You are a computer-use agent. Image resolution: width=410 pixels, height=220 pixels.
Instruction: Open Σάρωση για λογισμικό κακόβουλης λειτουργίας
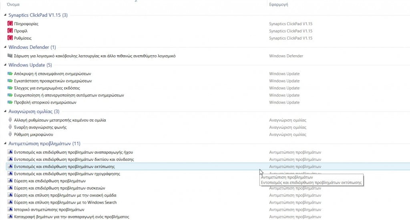click(94, 56)
